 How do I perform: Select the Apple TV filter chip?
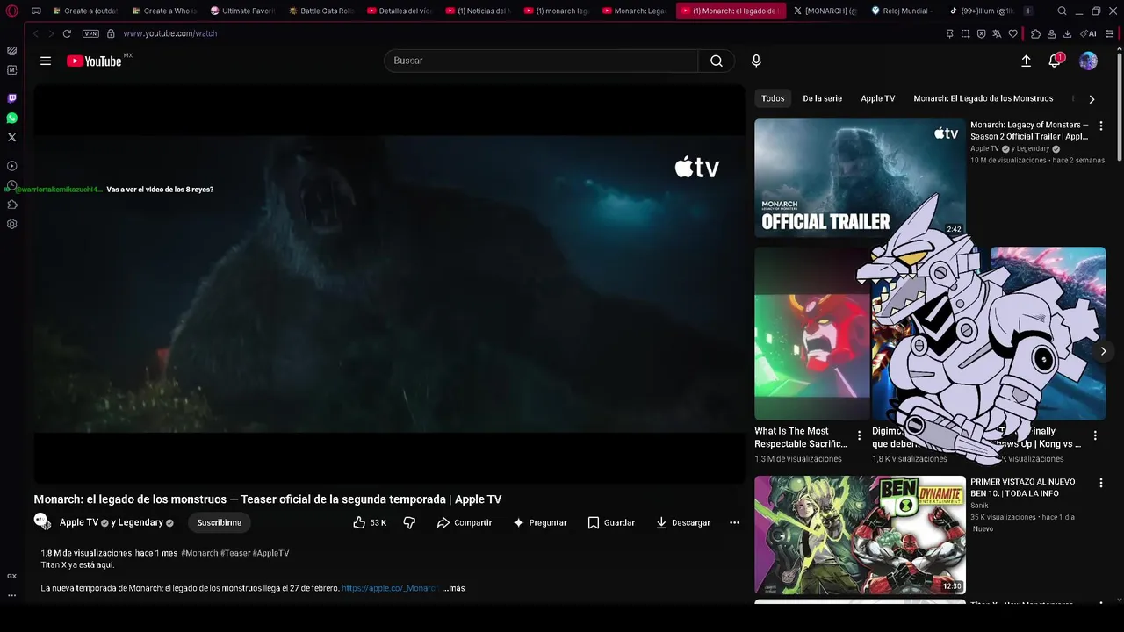[x=878, y=98]
